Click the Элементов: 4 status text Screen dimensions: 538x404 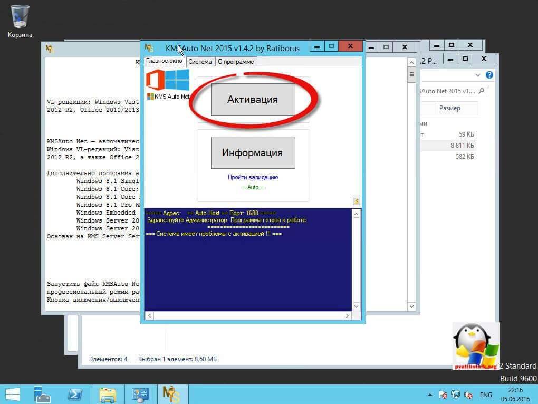108,359
